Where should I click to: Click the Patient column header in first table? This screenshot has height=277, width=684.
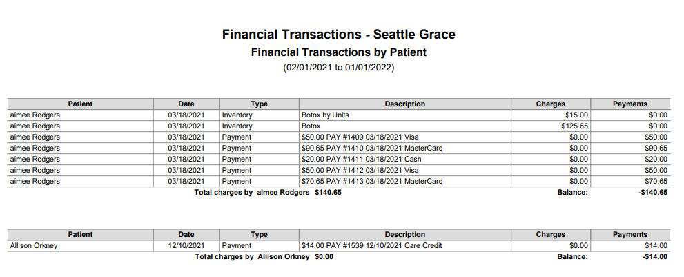click(80, 104)
